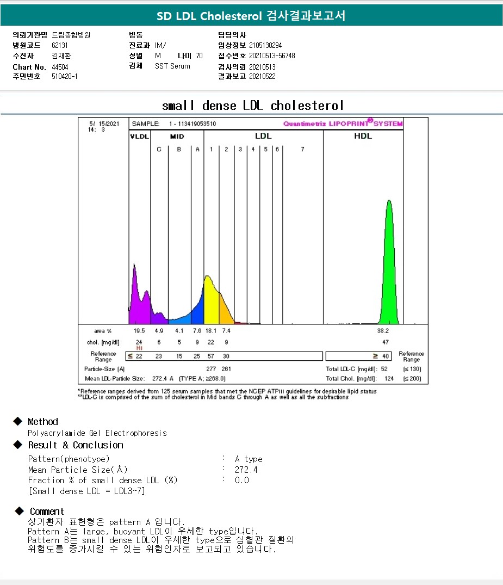Click the specimen value 'SST Serum'
This screenshot has width=503, height=585.
(x=172, y=66)
